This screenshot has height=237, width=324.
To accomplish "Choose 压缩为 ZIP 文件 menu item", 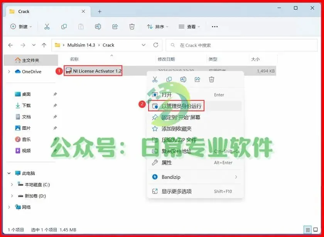I will click(x=195, y=140).
